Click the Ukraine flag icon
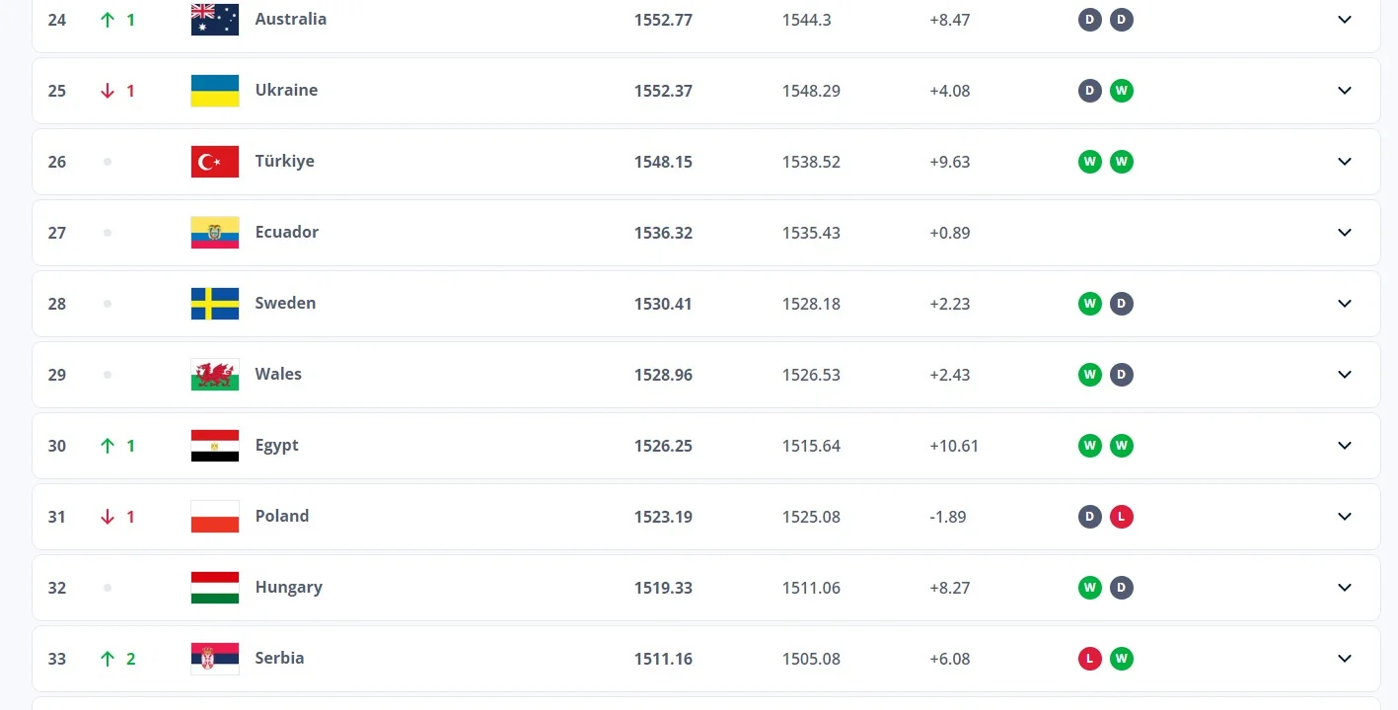 [215, 90]
